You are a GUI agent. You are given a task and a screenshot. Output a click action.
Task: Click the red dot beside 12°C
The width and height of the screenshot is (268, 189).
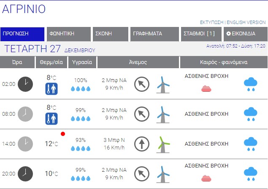coord(63,134)
